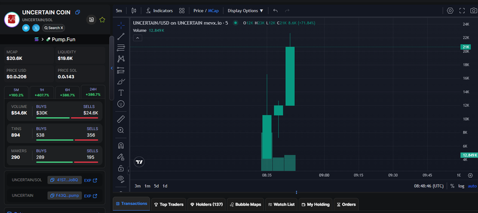Set chart range to 1d

tap(165, 186)
